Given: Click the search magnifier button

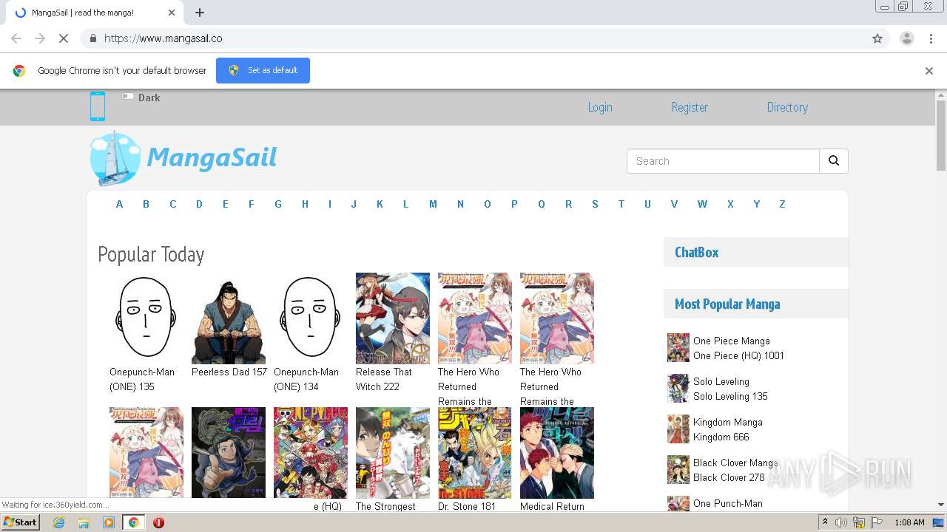Looking at the screenshot, I should click(x=834, y=161).
